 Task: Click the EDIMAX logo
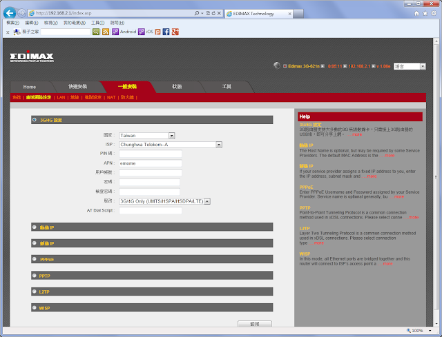point(32,57)
